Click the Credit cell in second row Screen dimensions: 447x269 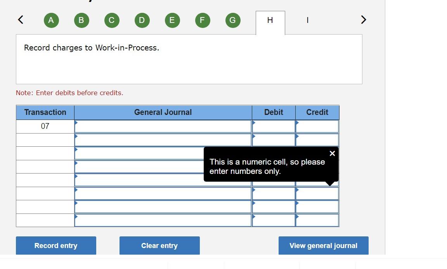tap(317, 140)
